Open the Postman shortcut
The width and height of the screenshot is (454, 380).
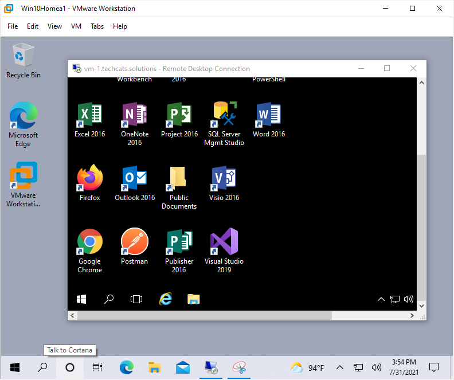click(135, 246)
